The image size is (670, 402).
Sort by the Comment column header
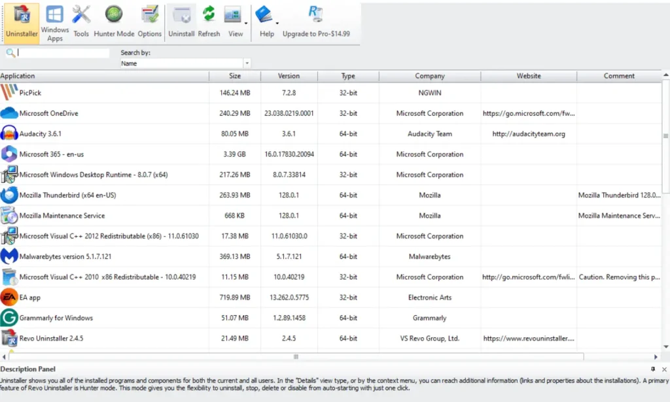pyautogui.click(x=619, y=76)
